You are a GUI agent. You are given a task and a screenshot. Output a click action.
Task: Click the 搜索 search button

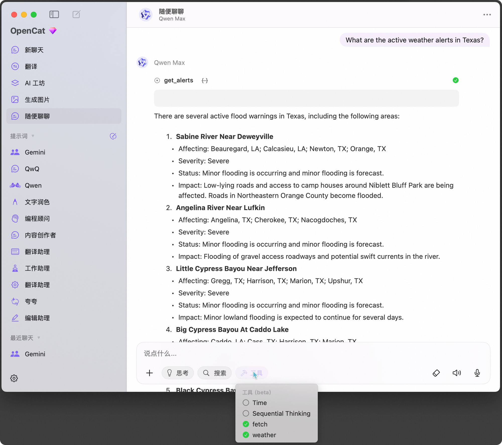click(215, 373)
